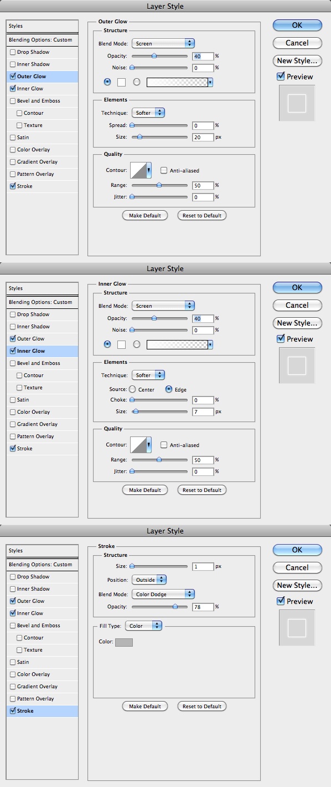Enable Anti-aliased in the Inner Glow Quality section
Viewport: 331px width, 787px height.
[x=164, y=445]
